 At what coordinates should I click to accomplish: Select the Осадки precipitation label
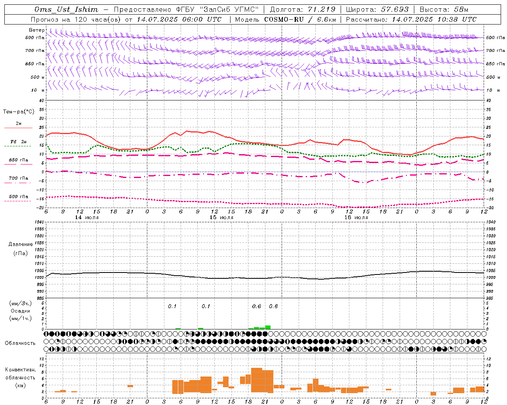pos(20,311)
